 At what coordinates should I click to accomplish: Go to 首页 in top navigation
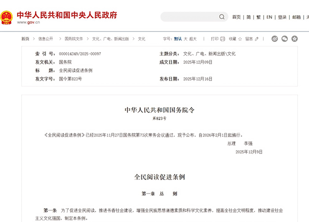click(x=236, y=17)
